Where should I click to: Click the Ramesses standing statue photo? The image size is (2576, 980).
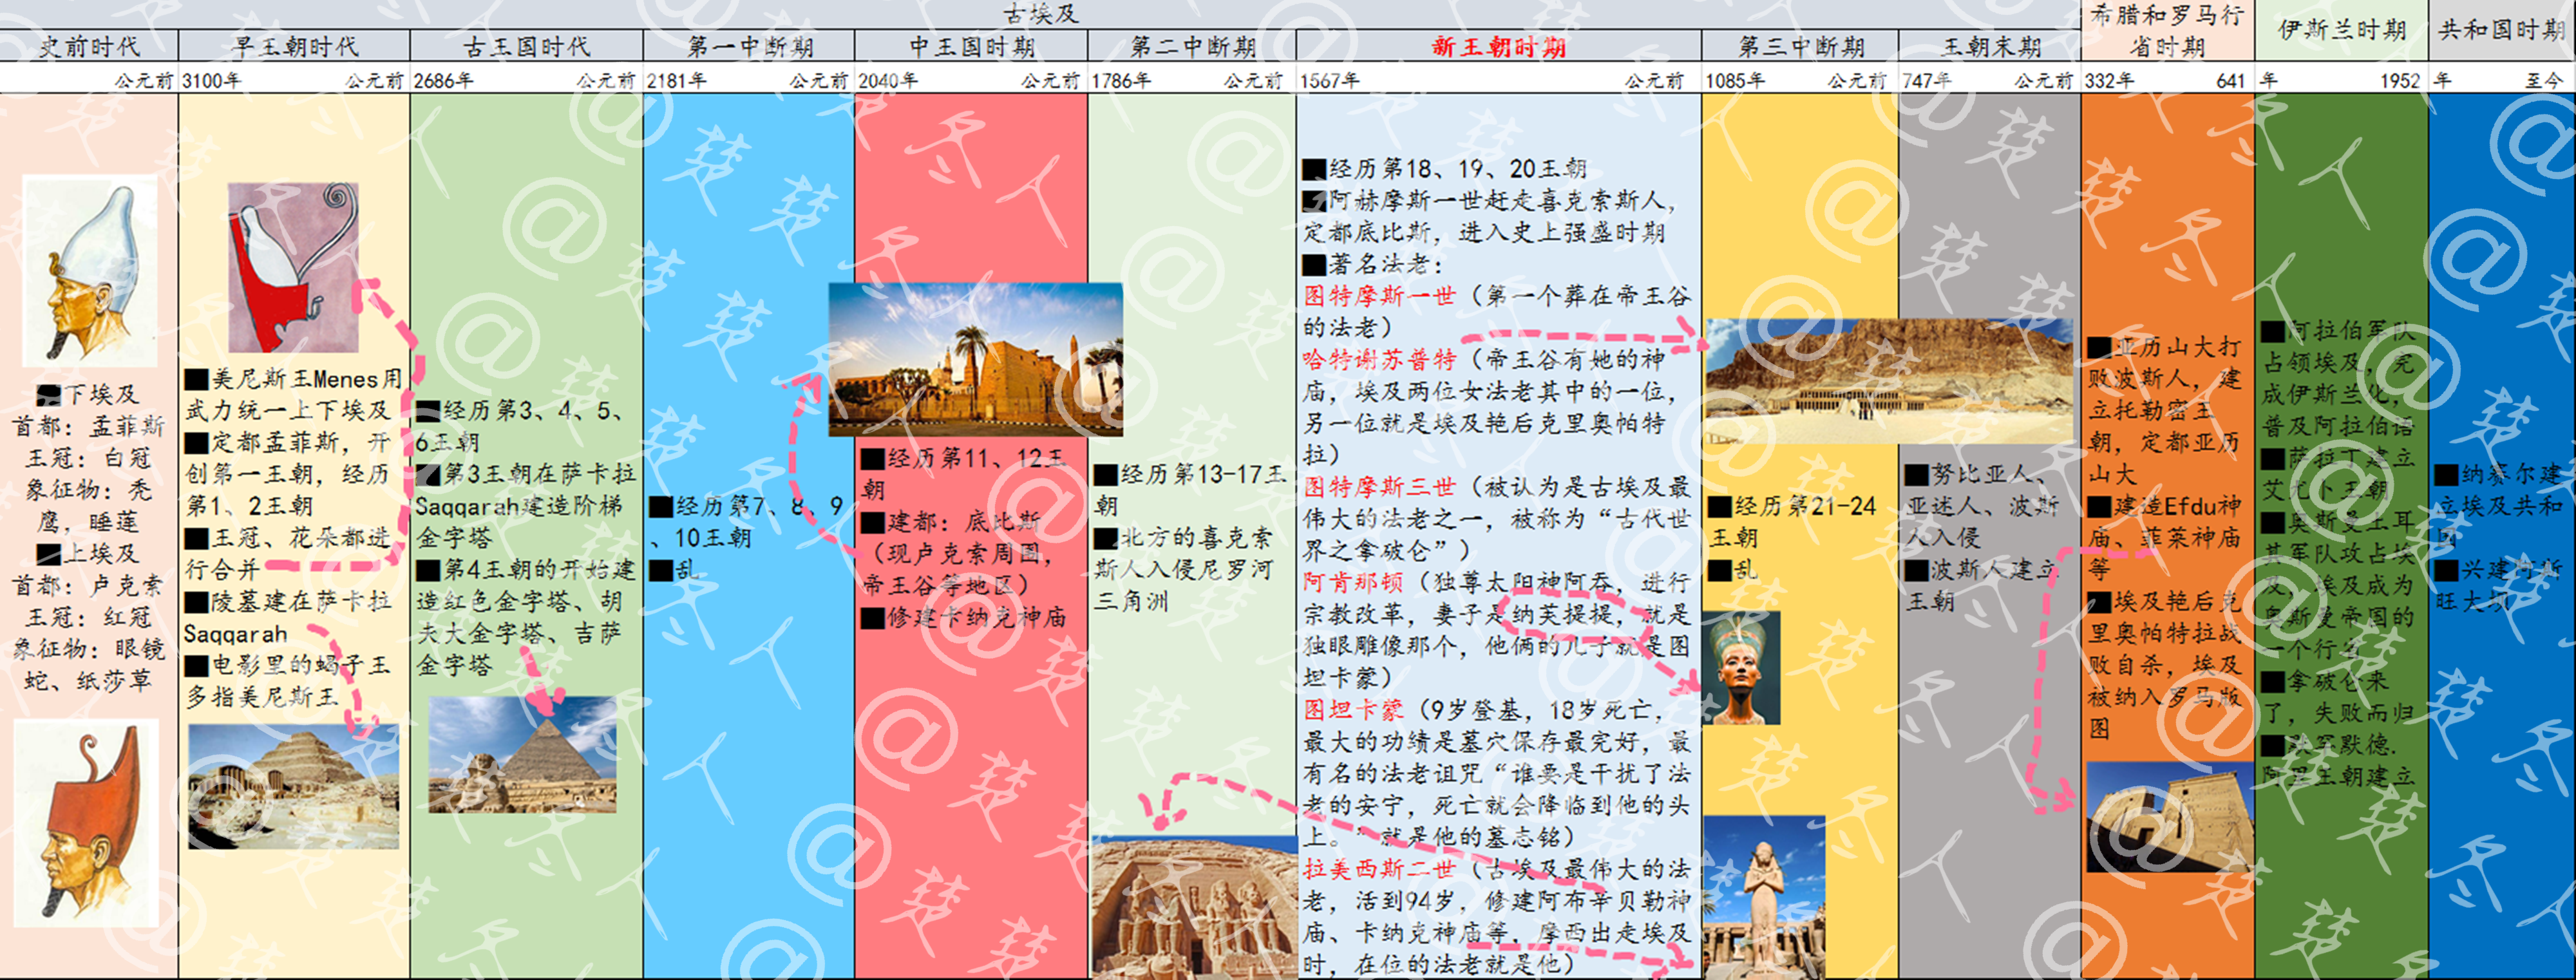(x=1763, y=897)
